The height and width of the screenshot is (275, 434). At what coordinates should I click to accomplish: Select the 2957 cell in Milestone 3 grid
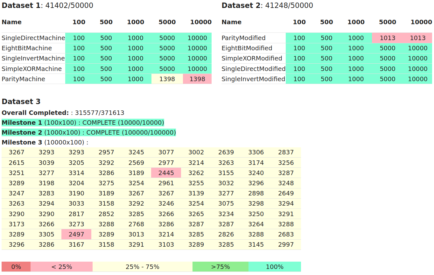(106, 152)
